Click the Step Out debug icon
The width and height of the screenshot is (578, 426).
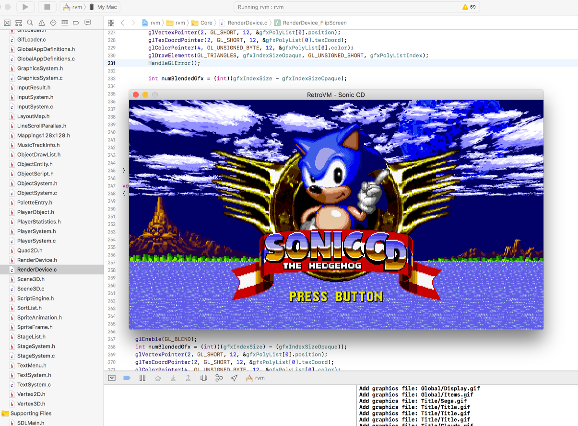coord(189,378)
